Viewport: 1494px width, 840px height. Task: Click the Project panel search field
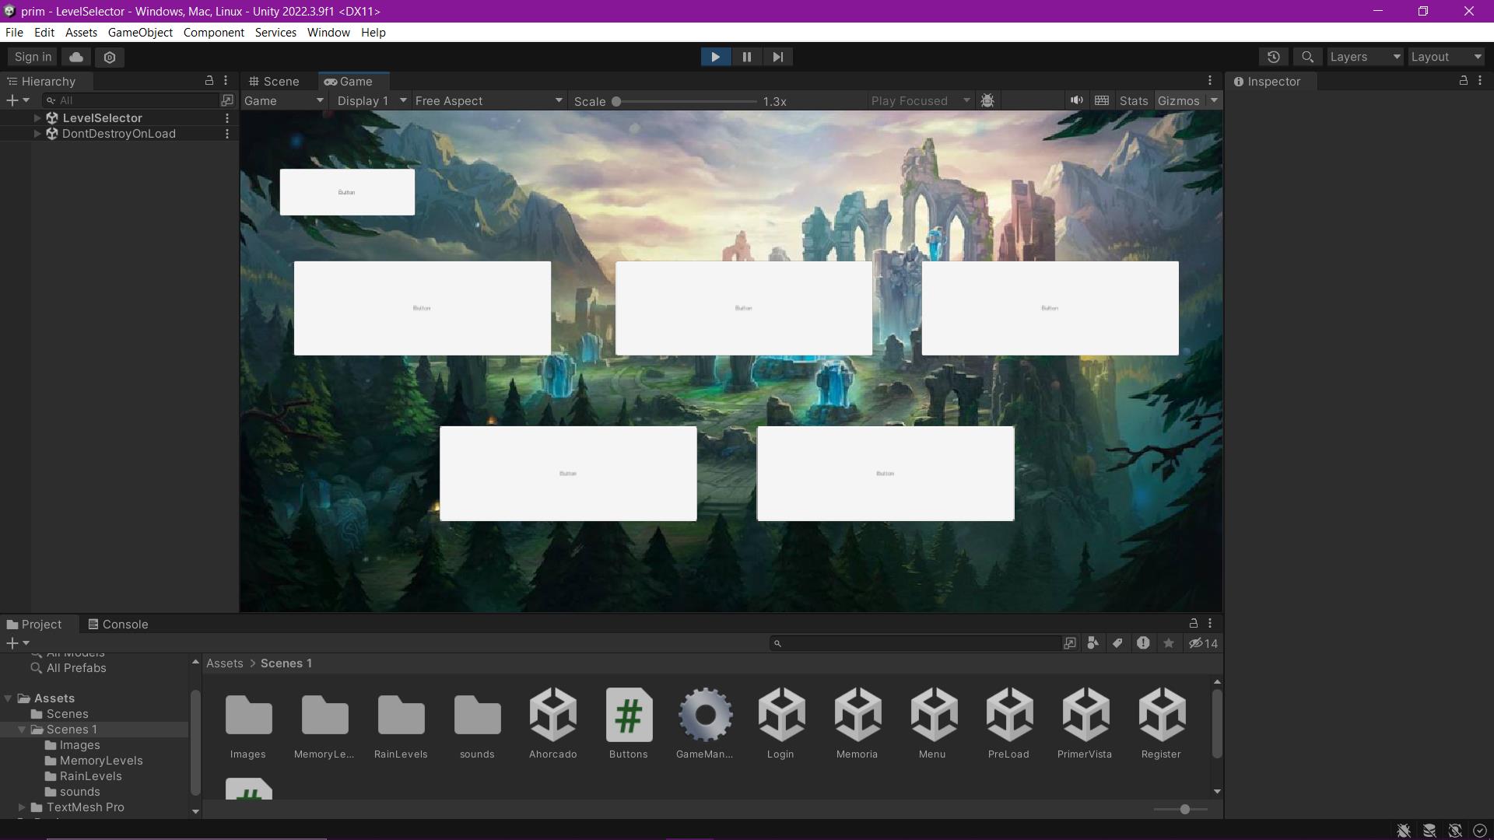coord(918,643)
